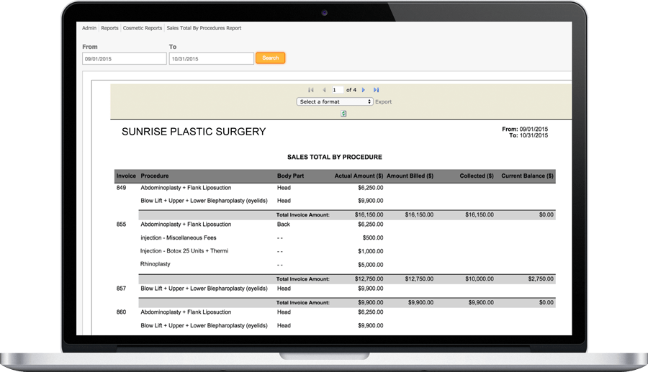Click the current page number box
The height and width of the screenshot is (372, 648).
tap(338, 90)
